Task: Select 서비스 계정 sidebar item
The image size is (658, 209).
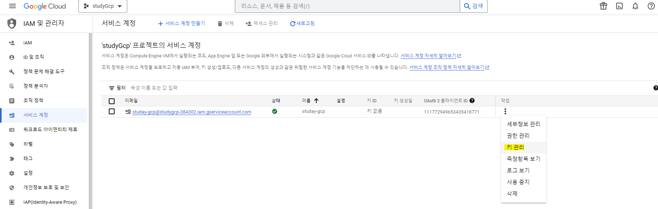Action: click(x=43, y=115)
